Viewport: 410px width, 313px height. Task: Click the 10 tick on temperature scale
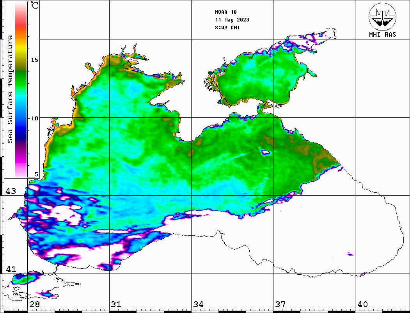35,118
